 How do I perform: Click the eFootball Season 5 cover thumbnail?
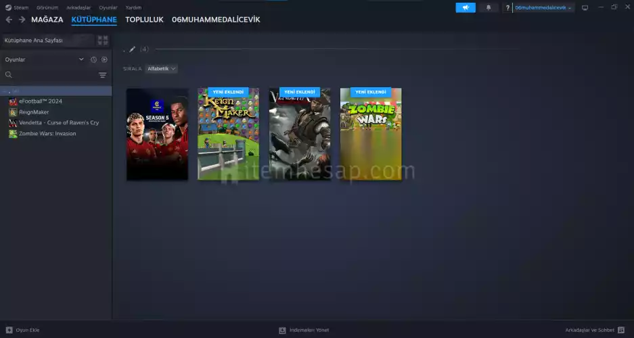coord(157,134)
